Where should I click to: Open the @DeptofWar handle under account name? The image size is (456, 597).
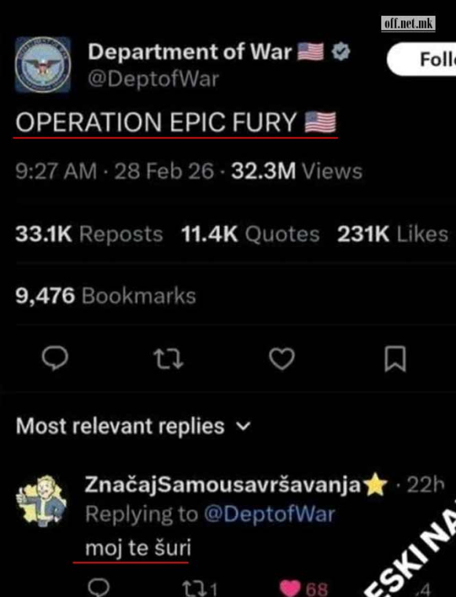click(153, 79)
